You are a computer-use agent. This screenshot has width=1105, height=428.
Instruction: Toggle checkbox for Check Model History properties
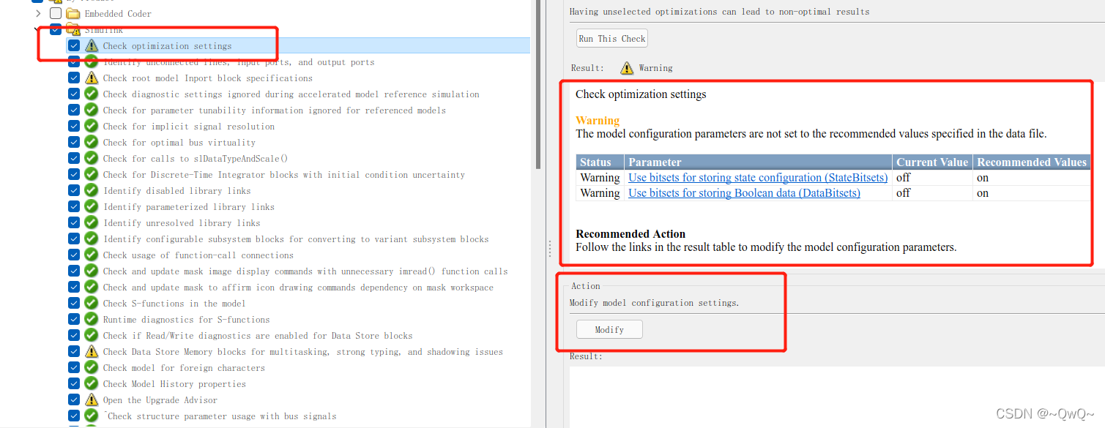(x=74, y=383)
